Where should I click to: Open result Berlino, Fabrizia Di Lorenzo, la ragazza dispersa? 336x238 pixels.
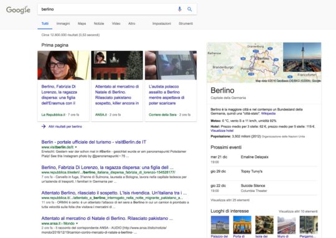(108, 167)
